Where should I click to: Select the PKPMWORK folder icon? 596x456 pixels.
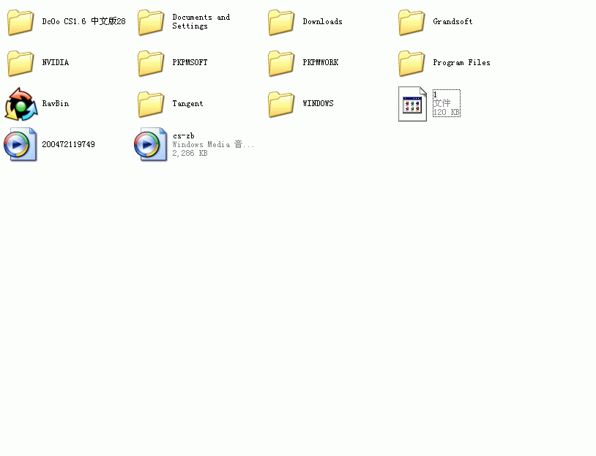(281, 64)
